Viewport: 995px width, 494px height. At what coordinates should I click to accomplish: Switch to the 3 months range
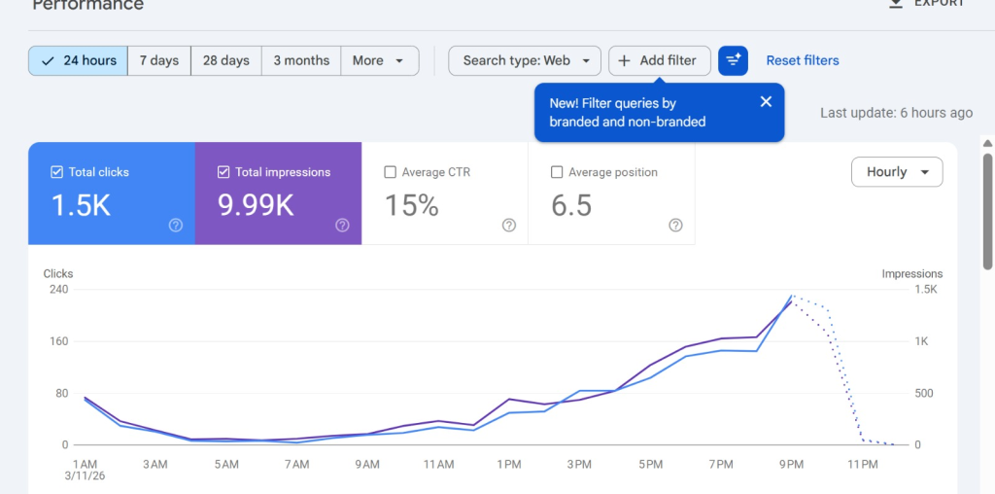(301, 60)
